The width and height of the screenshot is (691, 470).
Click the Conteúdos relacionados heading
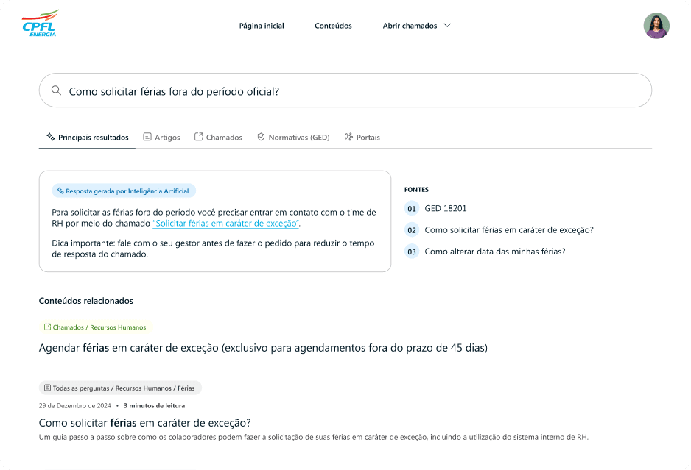coord(86,301)
